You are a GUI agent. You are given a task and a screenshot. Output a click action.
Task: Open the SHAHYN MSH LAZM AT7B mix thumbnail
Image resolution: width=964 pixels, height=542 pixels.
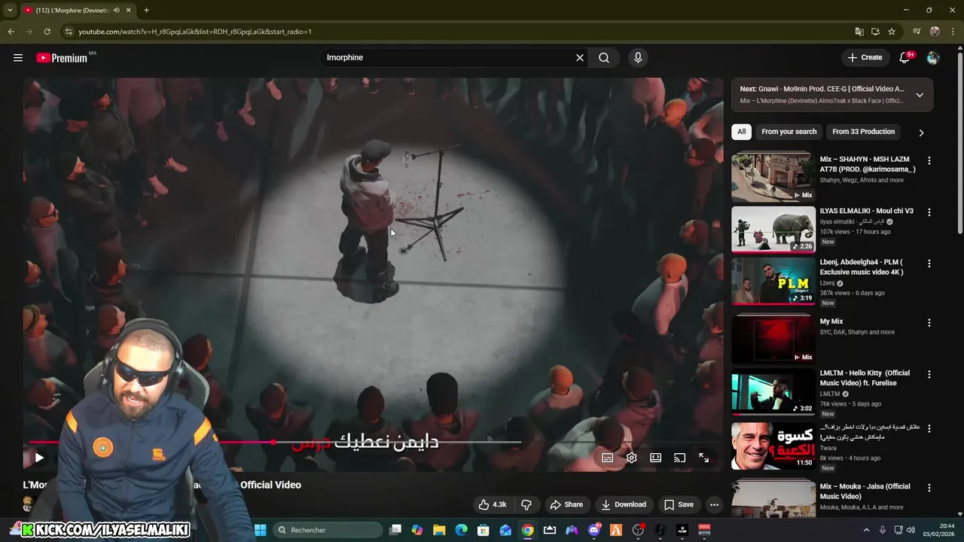coord(773,178)
